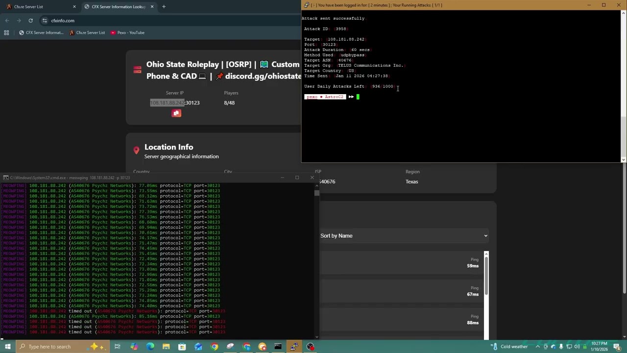Viewport: 627px width, 353px height.
Task: Click the cmd window scrollbar thumb
Action: pos(317,193)
